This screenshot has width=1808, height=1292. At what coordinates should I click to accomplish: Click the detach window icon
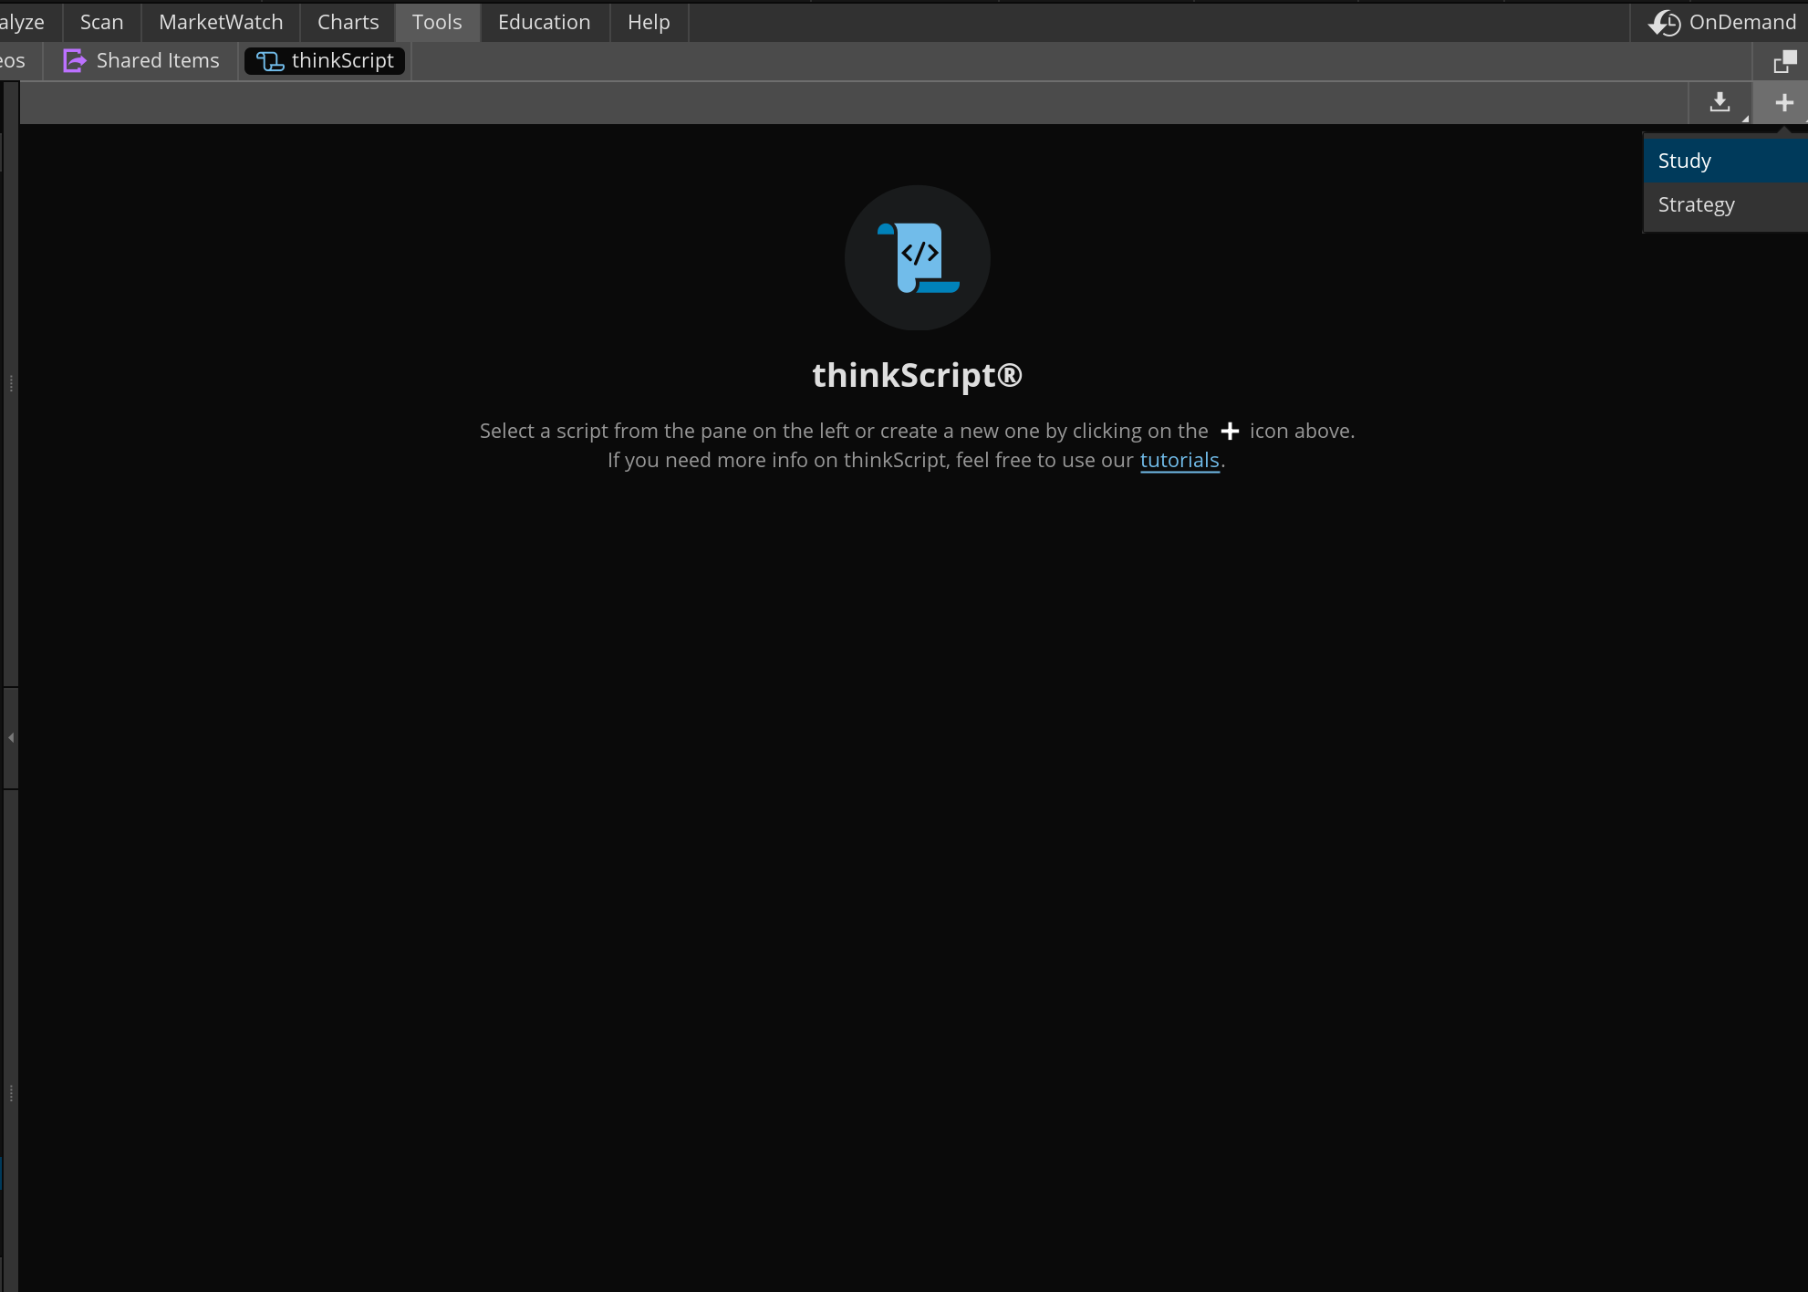click(1784, 62)
